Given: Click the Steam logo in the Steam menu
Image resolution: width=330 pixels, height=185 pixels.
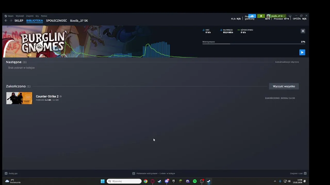Looking at the screenshot, I should 6,16.
